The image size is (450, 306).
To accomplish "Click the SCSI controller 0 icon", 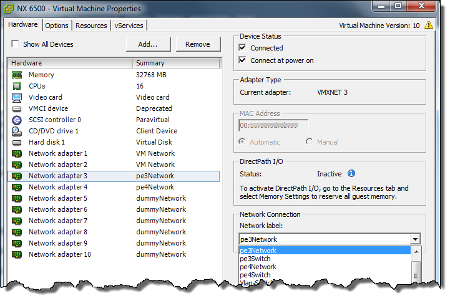I will 17,120.
